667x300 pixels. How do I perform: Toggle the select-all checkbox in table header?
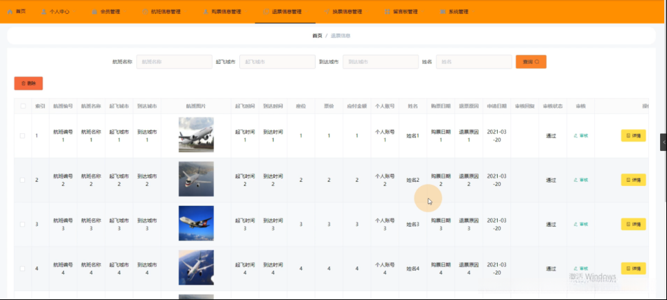(x=23, y=106)
